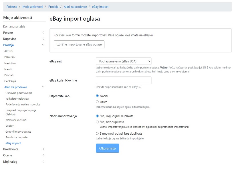Image resolution: width=236 pixels, height=171 pixels.
Task: Open Kupovina sidebar menu item
Action: point(10,39)
